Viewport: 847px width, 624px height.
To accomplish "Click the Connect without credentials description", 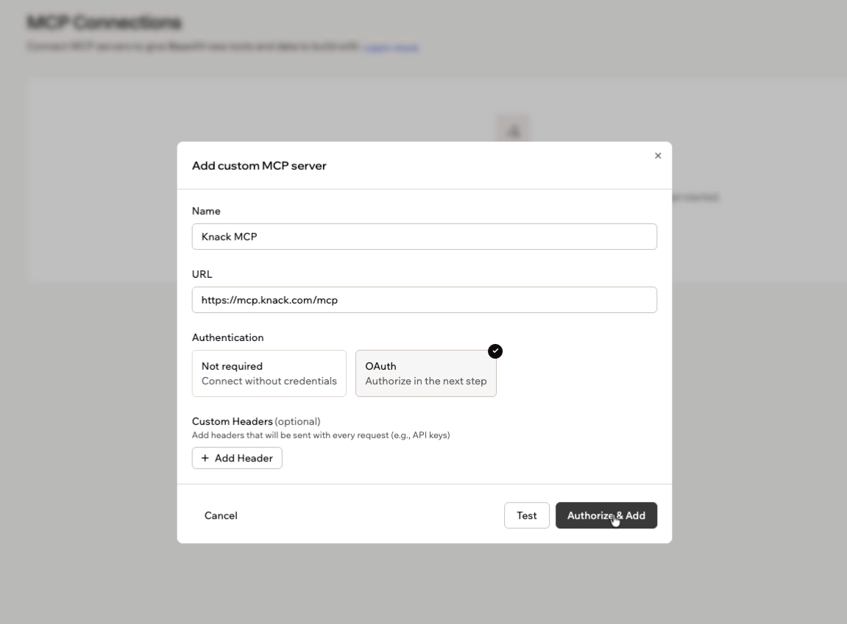I will (269, 381).
